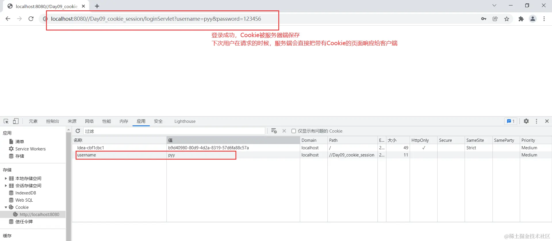Switch to the 内存 tab
The height and width of the screenshot is (241, 552).
(124, 121)
